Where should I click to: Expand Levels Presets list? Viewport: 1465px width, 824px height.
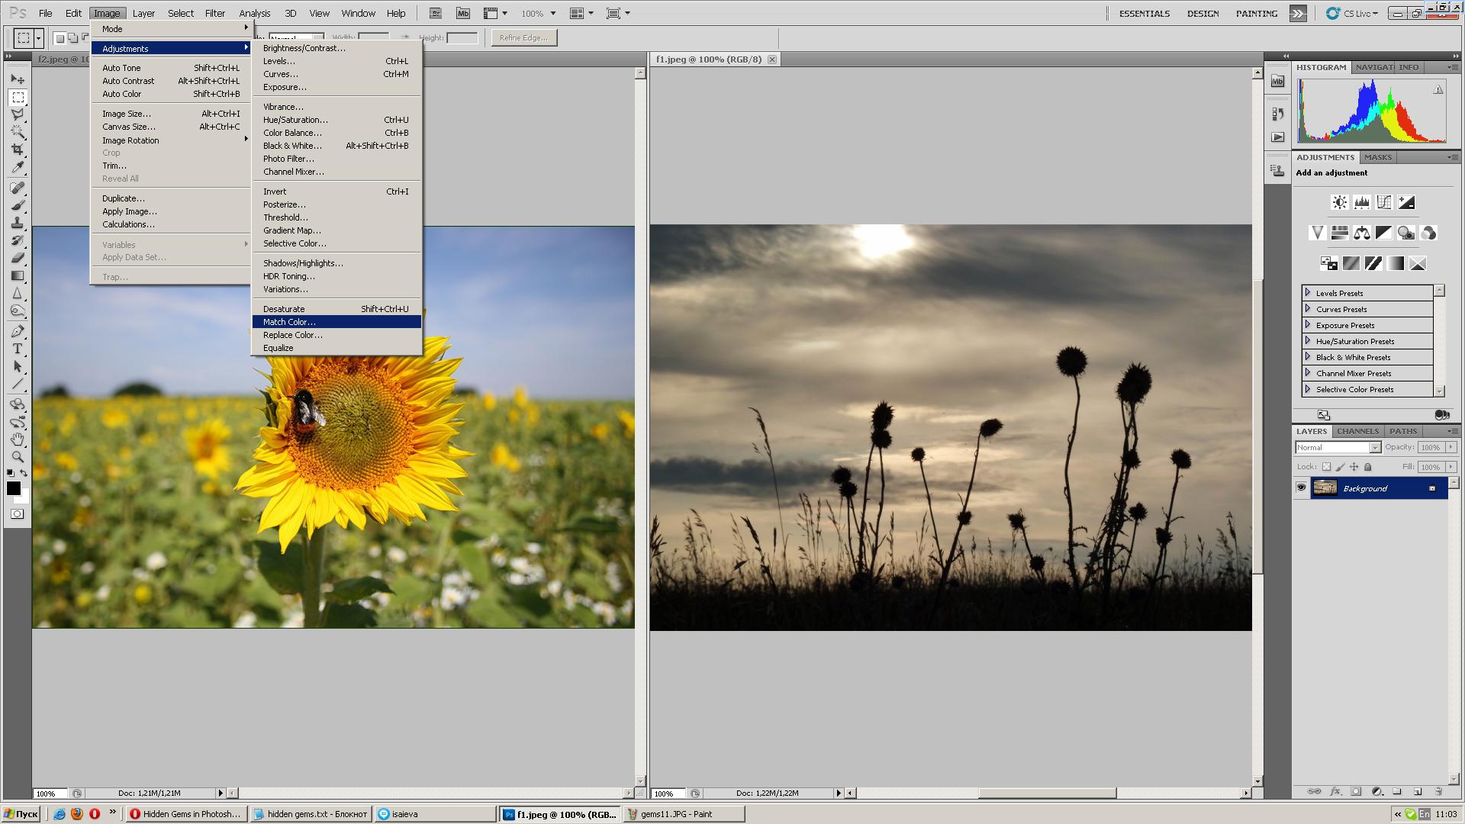1307,293
